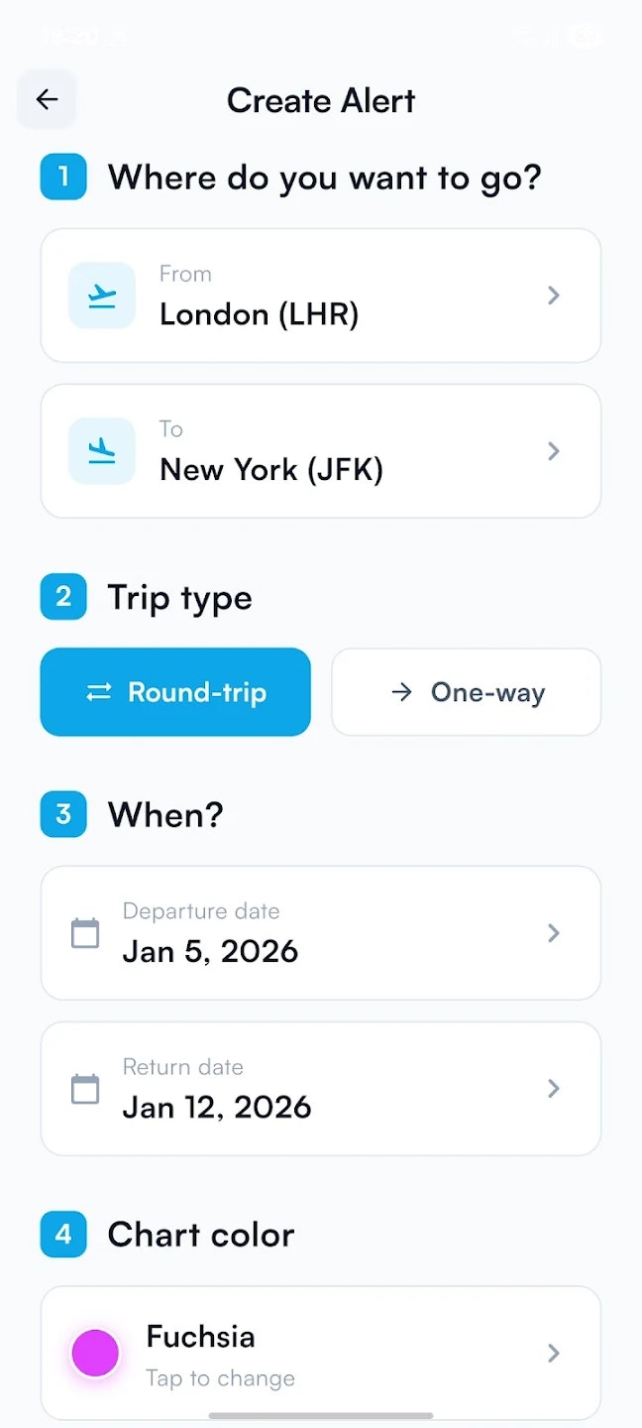Click the arrival plane icon beside To
This screenshot has width=642, height=1428.
point(101,450)
